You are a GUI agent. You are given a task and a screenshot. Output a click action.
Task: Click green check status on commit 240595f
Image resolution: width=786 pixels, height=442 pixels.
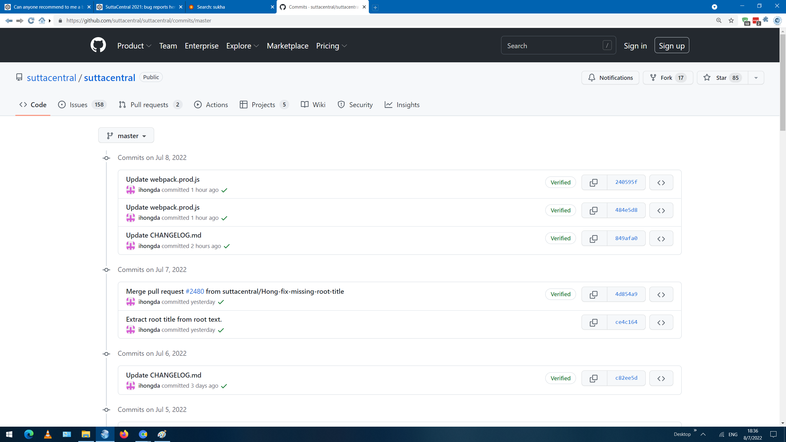pyautogui.click(x=224, y=190)
